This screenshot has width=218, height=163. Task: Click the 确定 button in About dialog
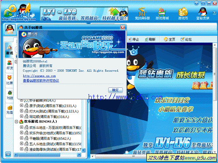coord(115,90)
